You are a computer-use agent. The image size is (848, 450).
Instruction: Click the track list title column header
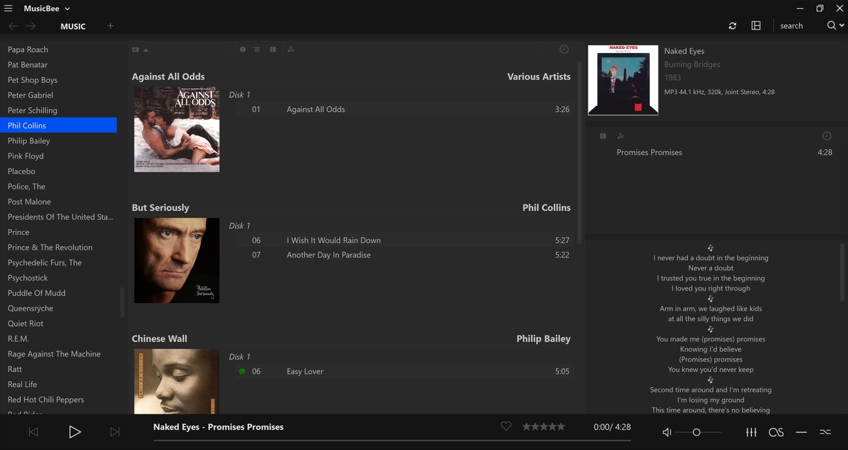pyautogui.click(x=290, y=50)
